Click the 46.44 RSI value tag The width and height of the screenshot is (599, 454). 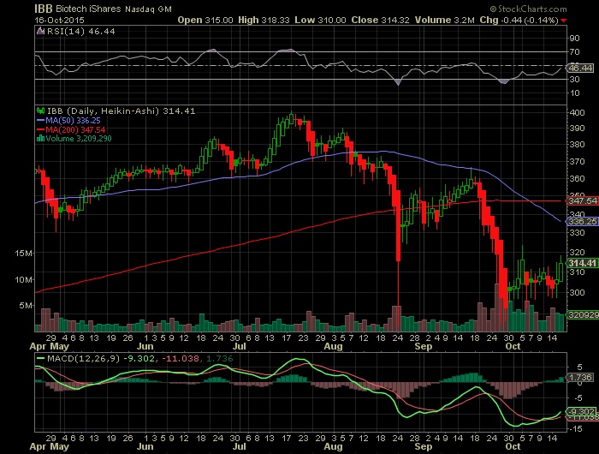577,66
